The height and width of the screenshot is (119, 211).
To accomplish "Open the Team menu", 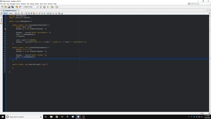I will [x=41, y=4].
